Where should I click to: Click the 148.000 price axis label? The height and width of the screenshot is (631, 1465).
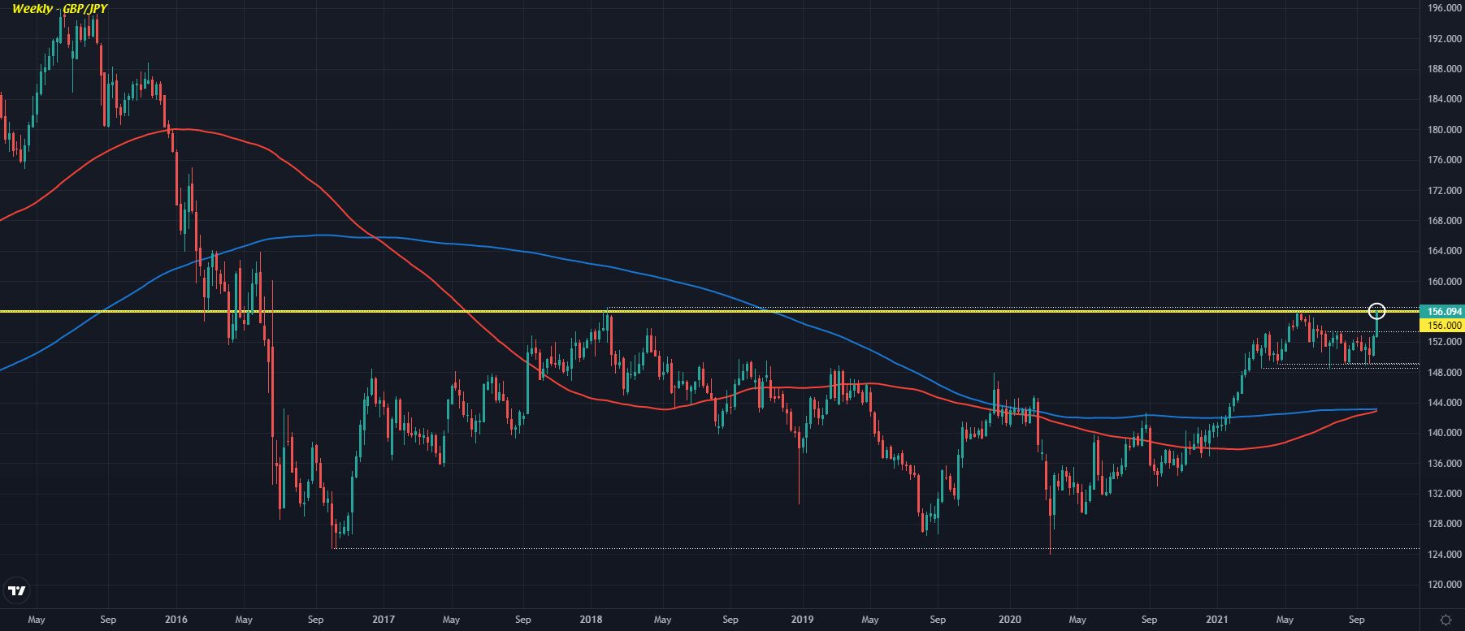coord(1445,373)
